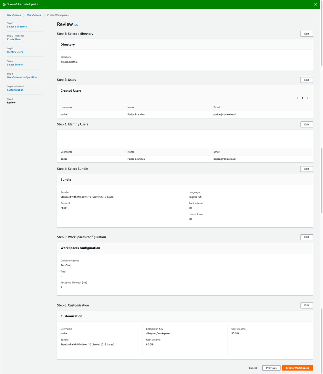This screenshot has height=374, width=323.
Task: Open the Info link beside the Review heading
Action: [76, 25]
